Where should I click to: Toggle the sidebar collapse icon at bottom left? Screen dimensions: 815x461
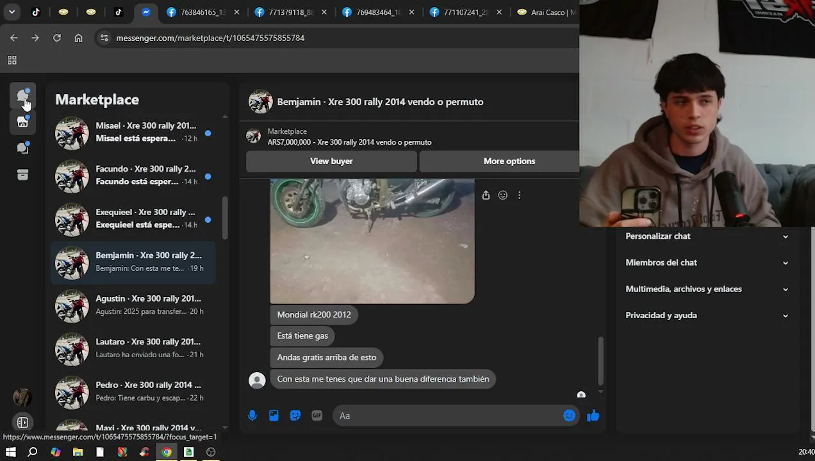[x=22, y=423]
